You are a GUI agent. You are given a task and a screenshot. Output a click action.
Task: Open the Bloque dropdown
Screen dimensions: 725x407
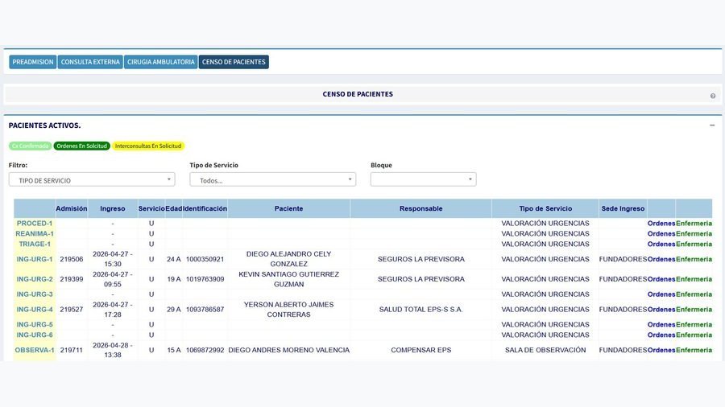(x=423, y=179)
